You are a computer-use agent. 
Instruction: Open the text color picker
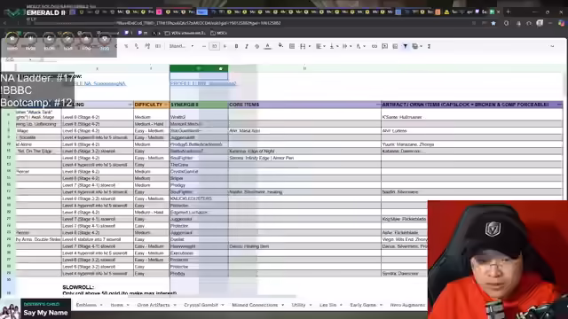(268, 46)
